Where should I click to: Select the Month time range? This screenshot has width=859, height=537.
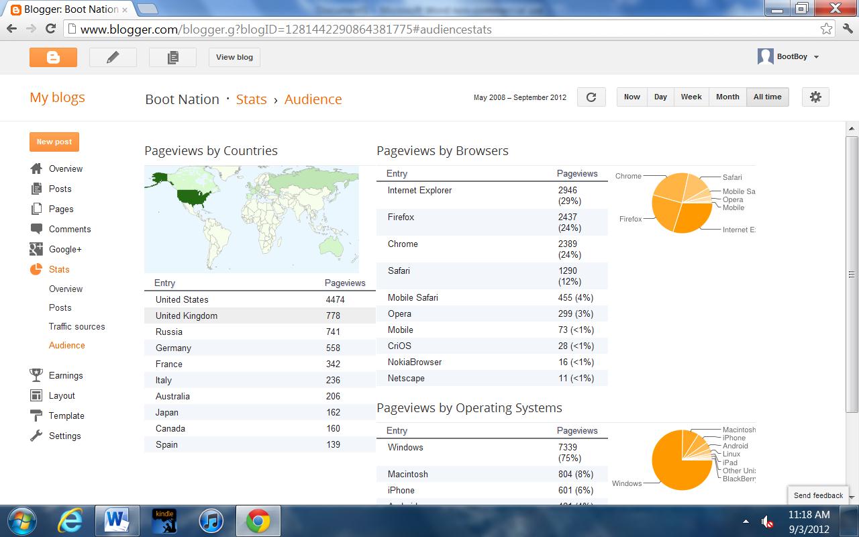[727, 97]
